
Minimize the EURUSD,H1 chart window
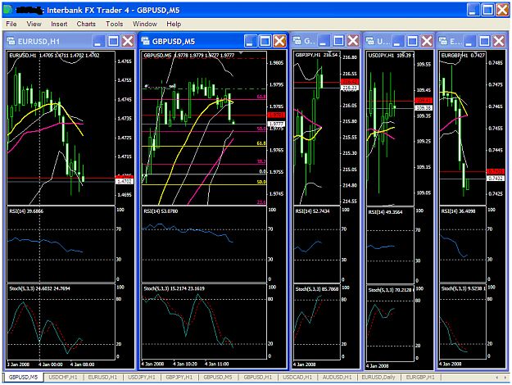pyautogui.click(x=98, y=41)
